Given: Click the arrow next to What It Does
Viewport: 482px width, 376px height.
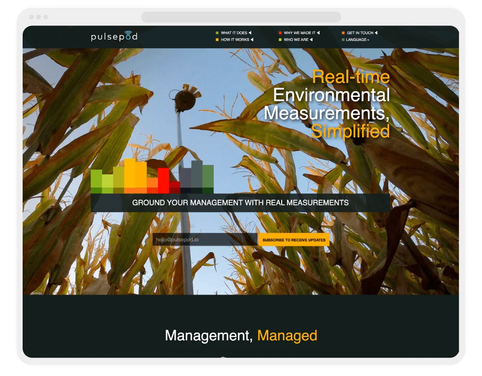Looking at the screenshot, I should pyautogui.click(x=250, y=33).
